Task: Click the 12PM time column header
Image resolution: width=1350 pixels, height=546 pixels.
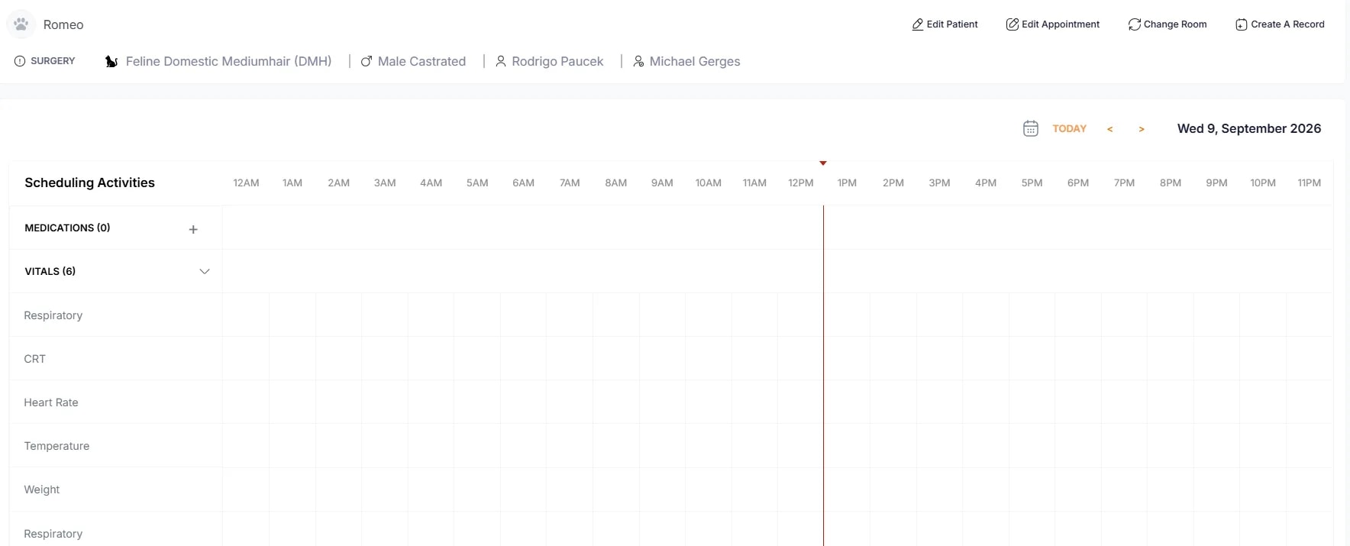Action: click(801, 183)
